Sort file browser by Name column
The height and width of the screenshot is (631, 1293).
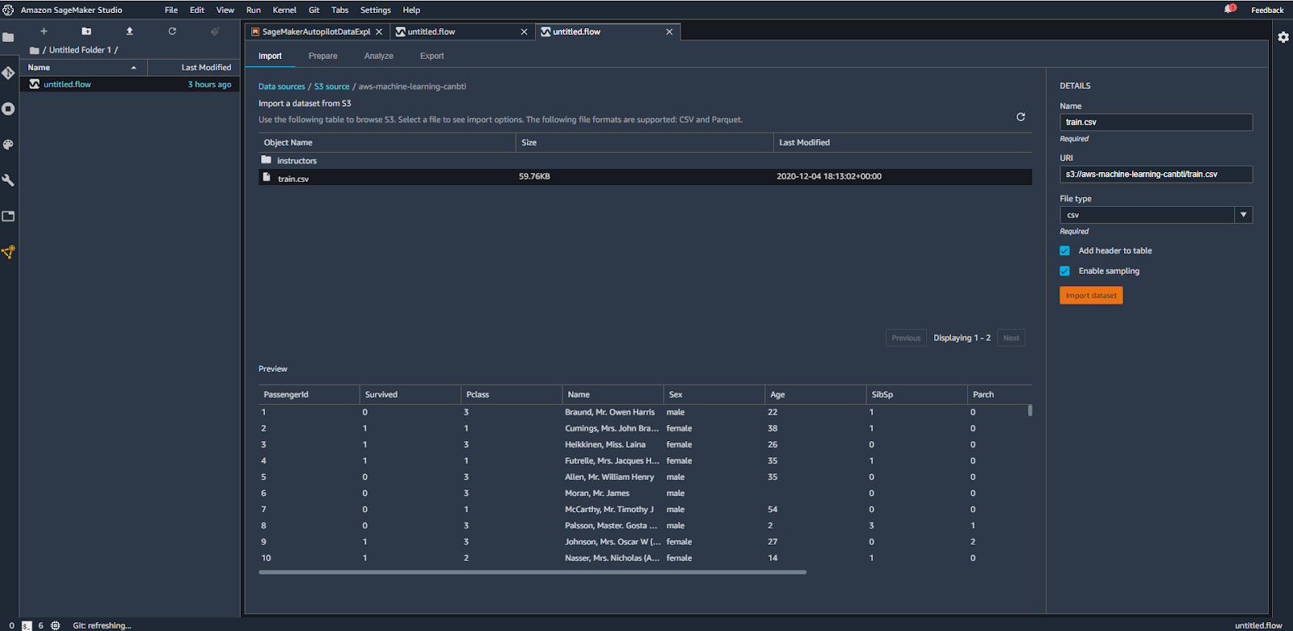pyautogui.click(x=39, y=68)
